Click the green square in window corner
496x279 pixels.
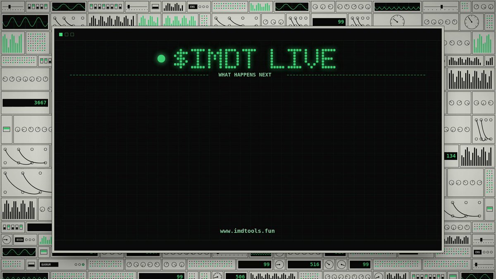61,34
